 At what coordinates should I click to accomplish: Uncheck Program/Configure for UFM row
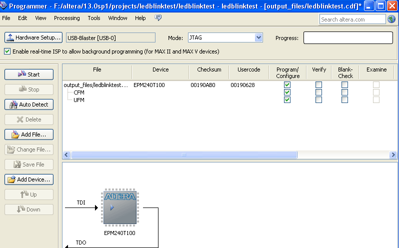[x=287, y=99]
